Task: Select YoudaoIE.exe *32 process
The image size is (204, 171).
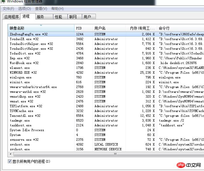Action: click(x=24, y=39)
